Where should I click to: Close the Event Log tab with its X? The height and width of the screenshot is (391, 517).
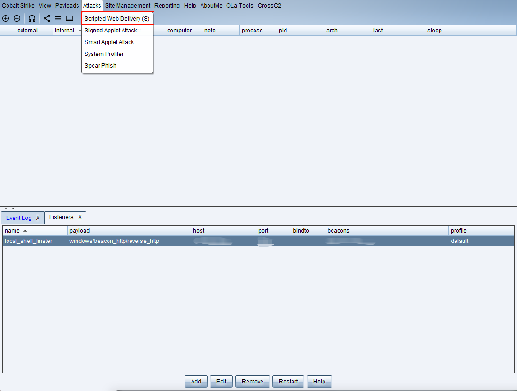[38, 218]
